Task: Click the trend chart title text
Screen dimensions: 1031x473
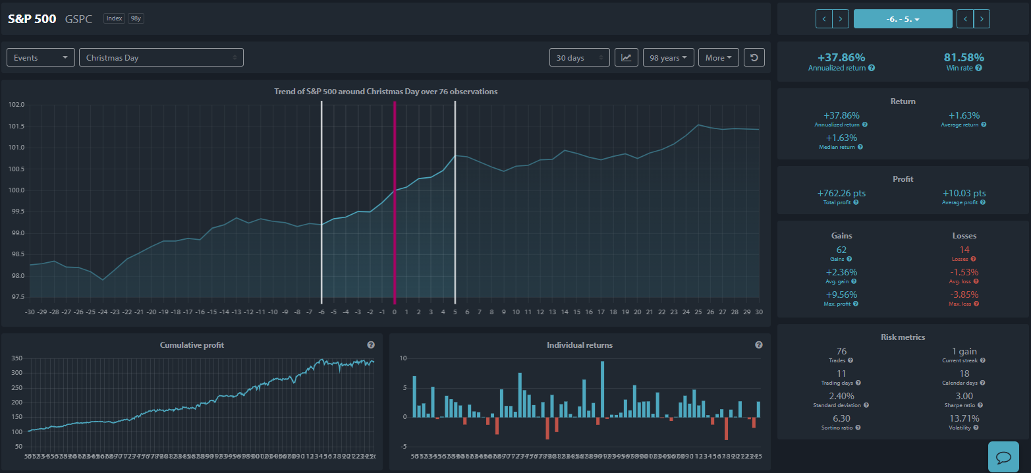Action: [x=386, y=92]
